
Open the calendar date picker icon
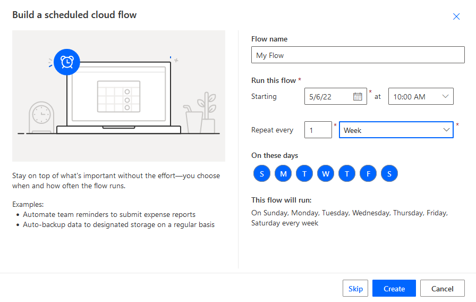coord(358,97)
